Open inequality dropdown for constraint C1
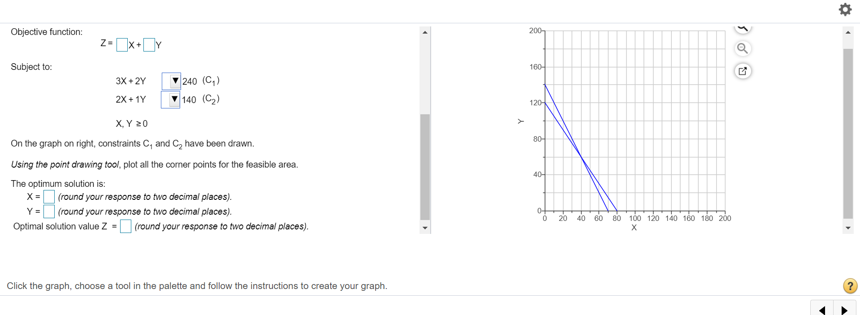The width and height of the screenshot is (860, 315). 171,81
